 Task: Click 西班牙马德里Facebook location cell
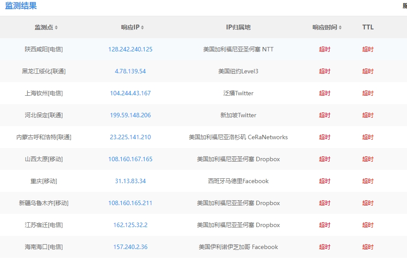[x=238, y=181]
